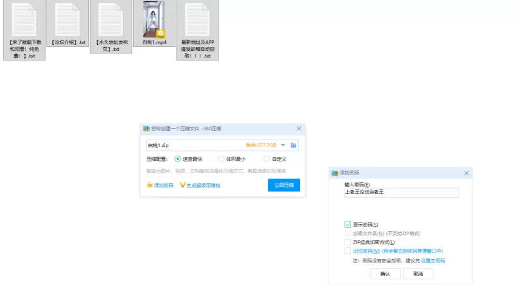Click the 360压缩 logo in the 添加密码 title bar
522x308 pixels.
point(335,173)
